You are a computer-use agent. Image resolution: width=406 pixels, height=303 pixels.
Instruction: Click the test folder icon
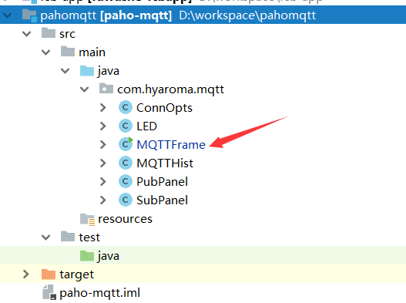click(68, 236)
